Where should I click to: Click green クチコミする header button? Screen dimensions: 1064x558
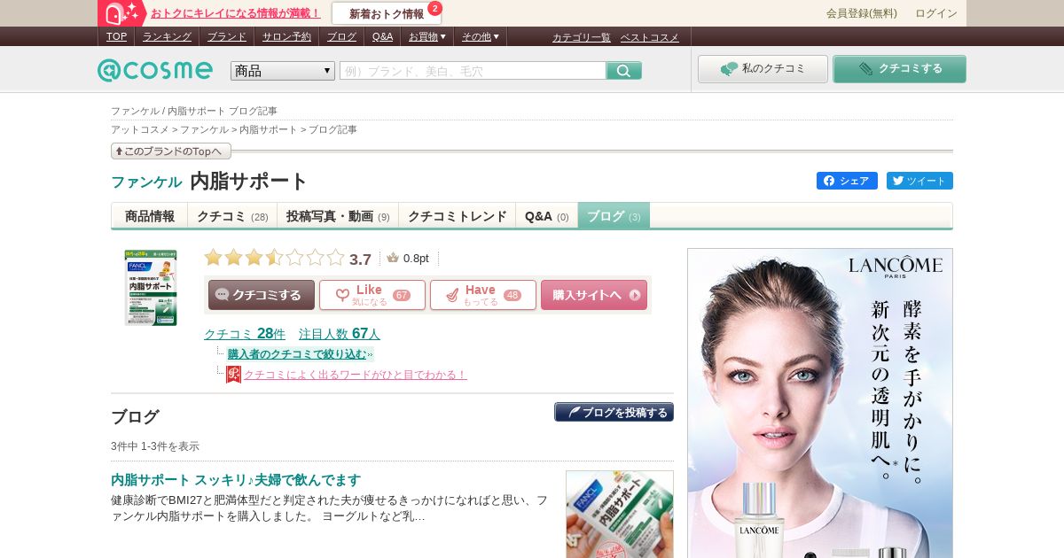pos(899,69)
